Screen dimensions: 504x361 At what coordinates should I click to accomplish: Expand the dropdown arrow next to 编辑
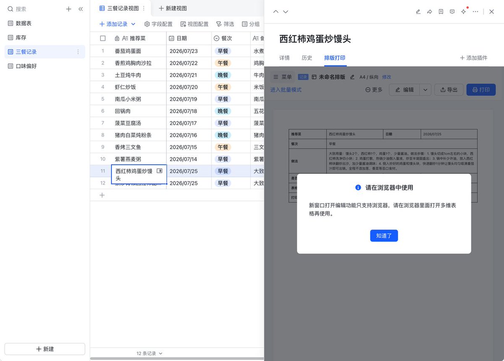click(425, 90)
